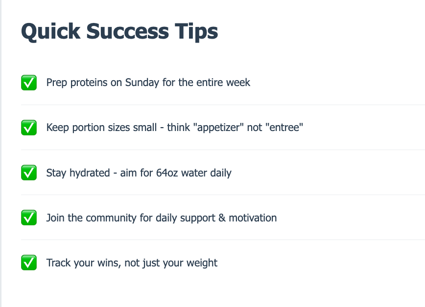Click the word "Sunday" in the first tip
425x307 pixels.
[x=142, y=83]
